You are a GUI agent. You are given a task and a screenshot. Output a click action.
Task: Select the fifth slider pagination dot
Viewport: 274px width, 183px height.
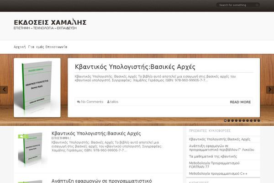click(240, 120)
